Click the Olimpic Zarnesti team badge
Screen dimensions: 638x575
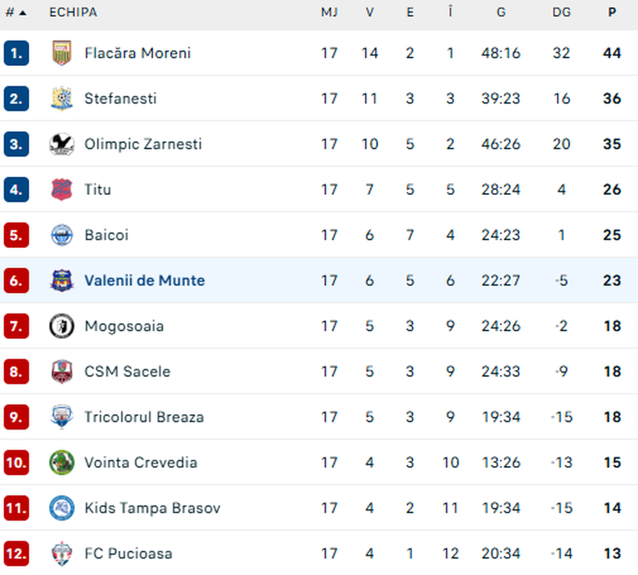coord(62,144)
